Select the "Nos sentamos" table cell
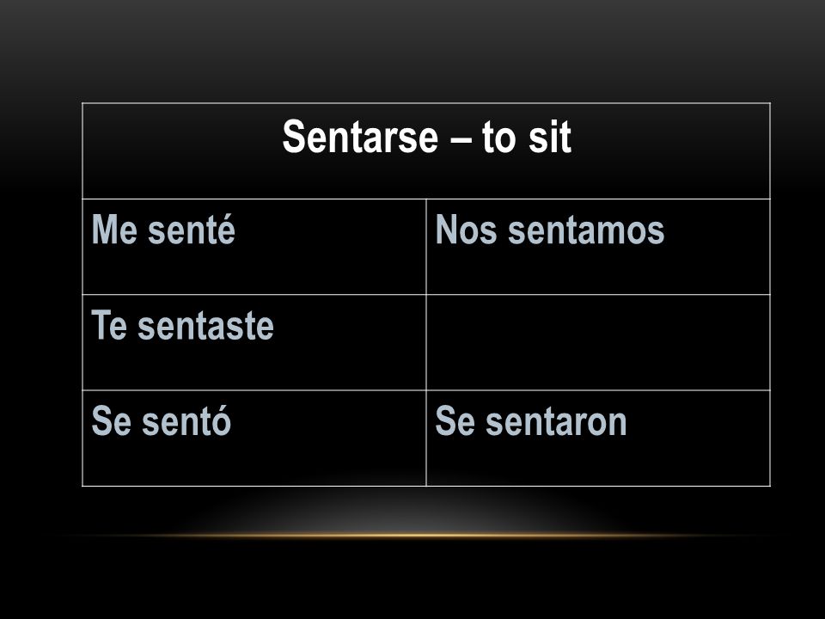 pyautogui.click(x=598, y=247)
